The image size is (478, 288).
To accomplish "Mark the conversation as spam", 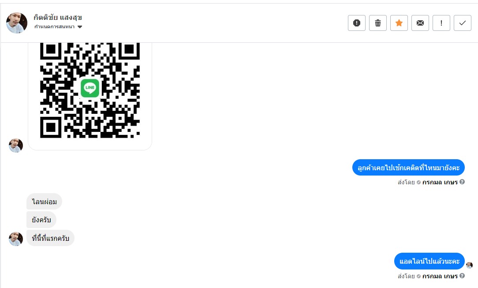I will point(356,23).
